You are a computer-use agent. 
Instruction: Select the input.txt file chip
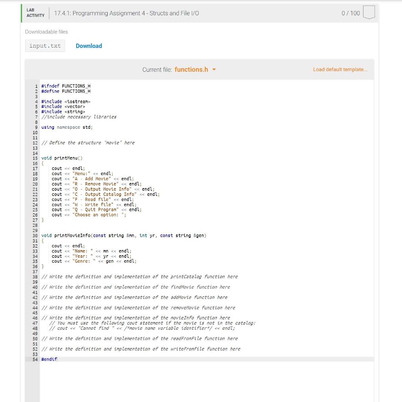click(45, 46)
